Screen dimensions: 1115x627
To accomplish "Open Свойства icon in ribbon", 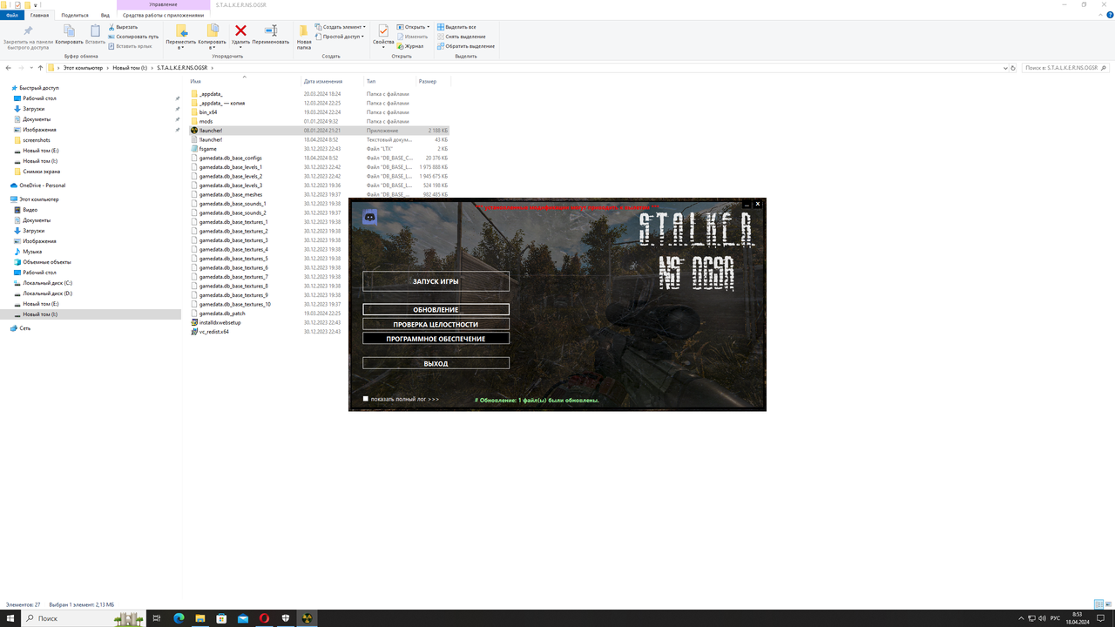I will (383, 35).
